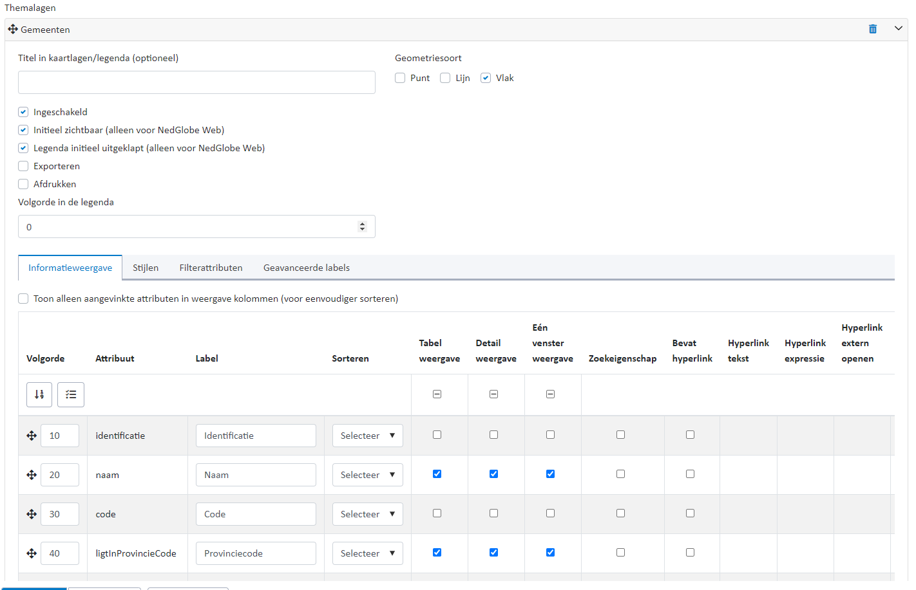Viewport: 916px width, 590px height.
Task: Edit the Code label field
Action: pos(256,514)
